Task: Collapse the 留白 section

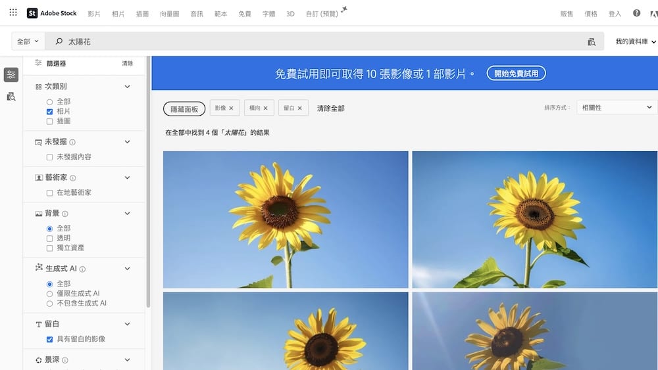Action: click(127, 324)
